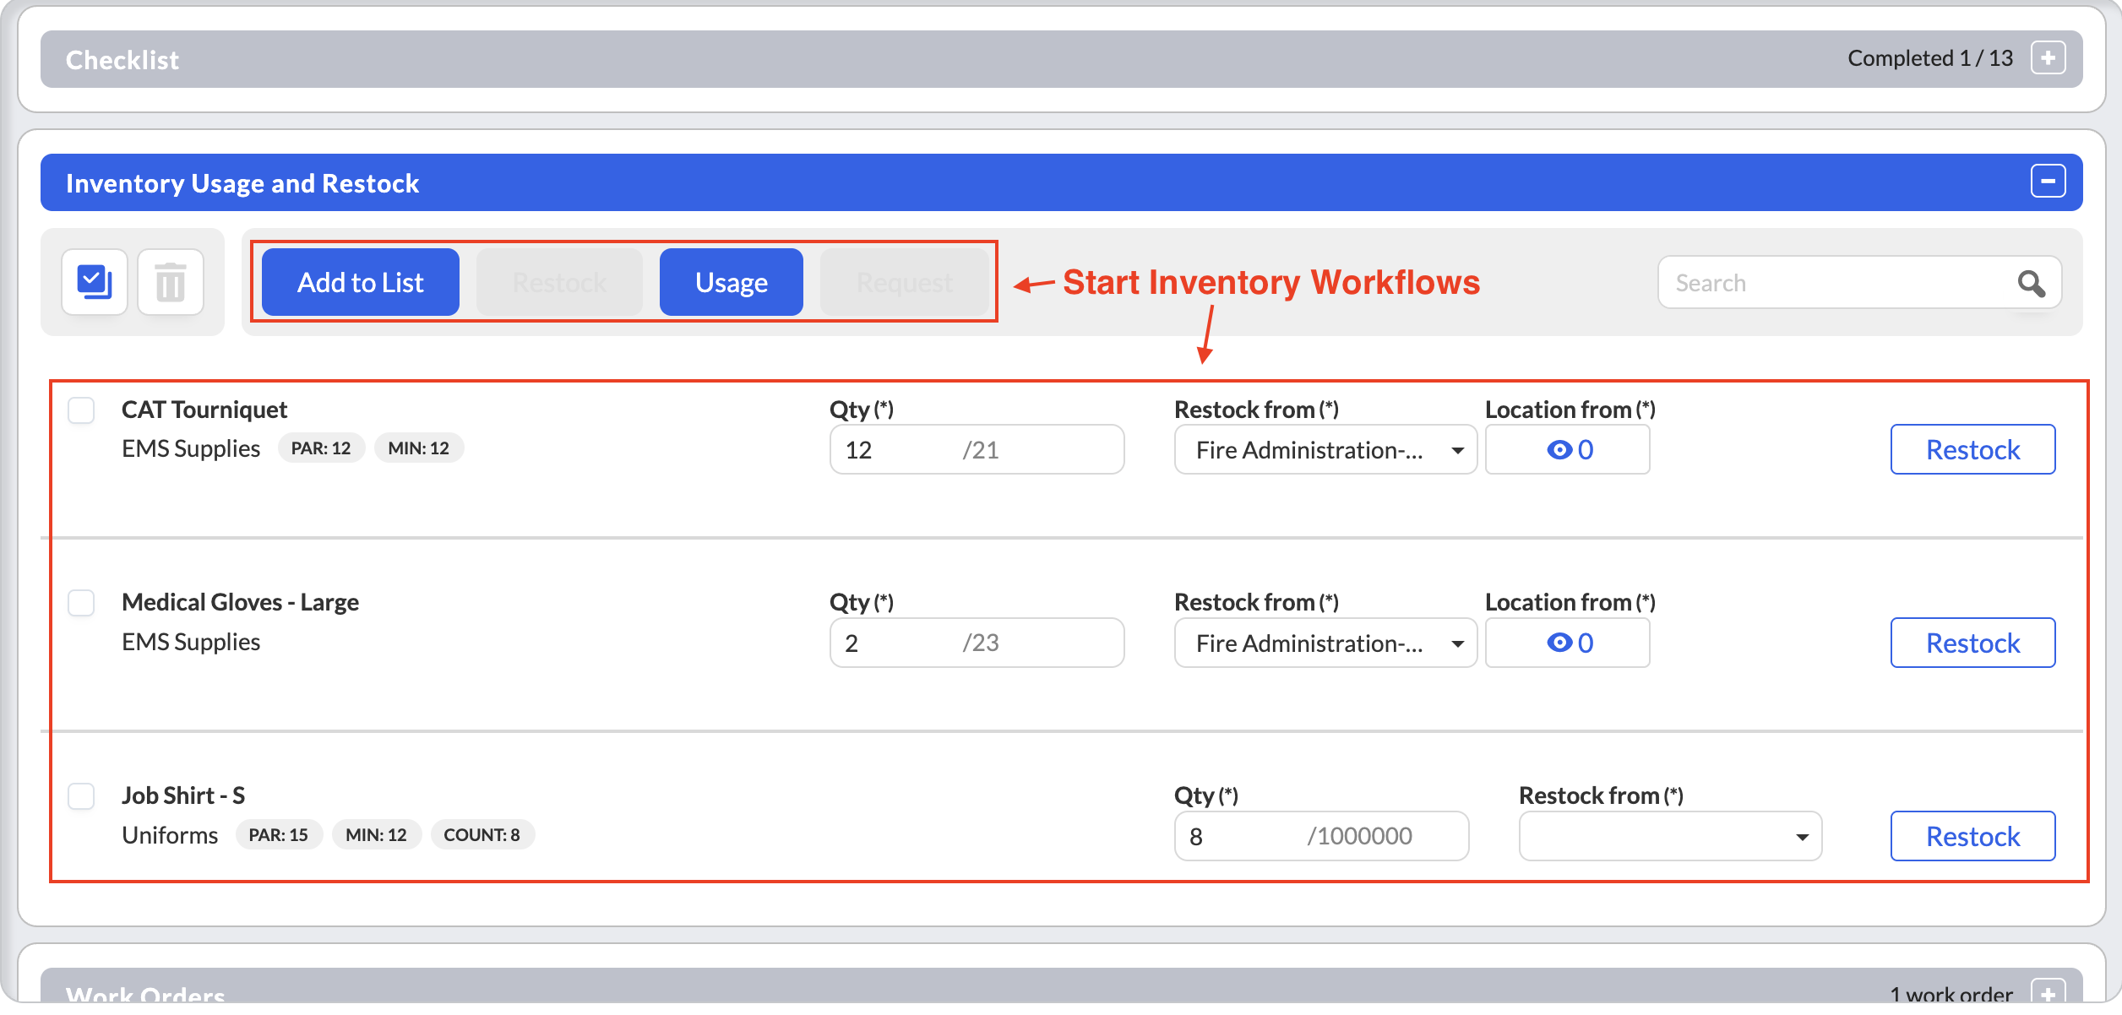Check the Job Shirt - S checkbox

click(x=81, y=796)
